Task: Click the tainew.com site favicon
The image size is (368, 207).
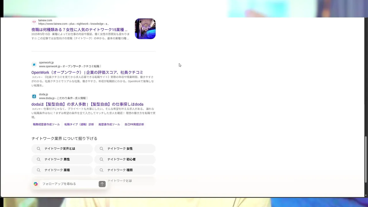Action: (x=34, y=22)
